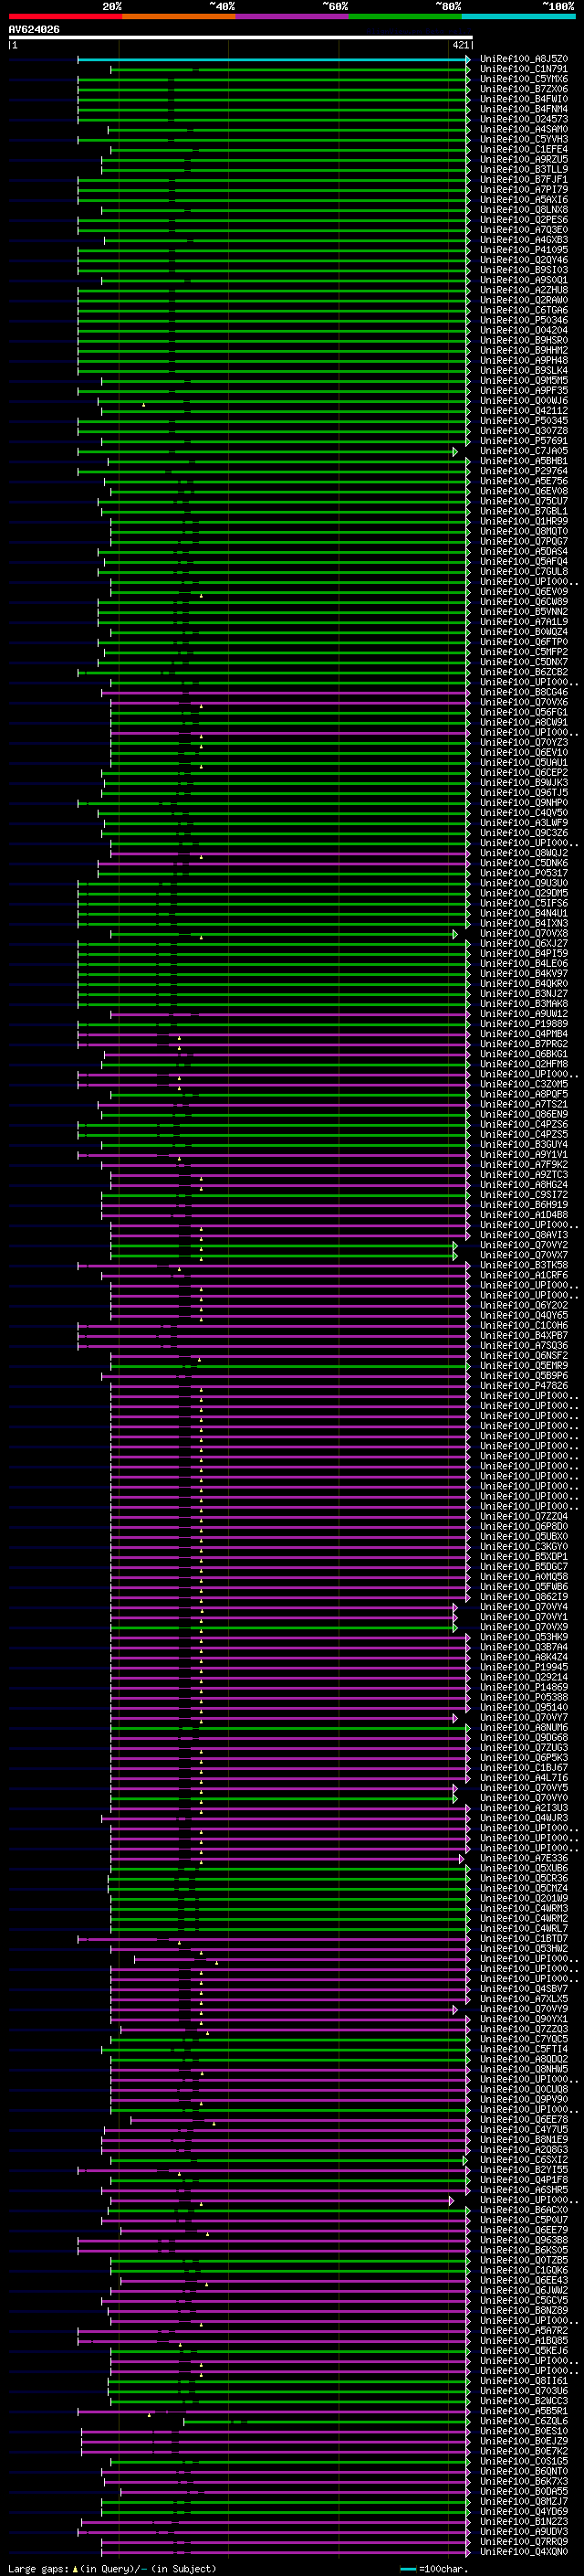Open the hit UniRef100_C5YMX6
This screenshot has width=584, height=2576.
click(524, 79)
